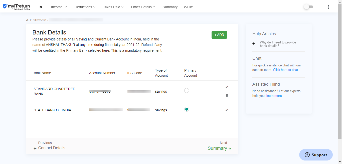
Task: Click the green +ADD button
Action: click(x=219, y=35)
